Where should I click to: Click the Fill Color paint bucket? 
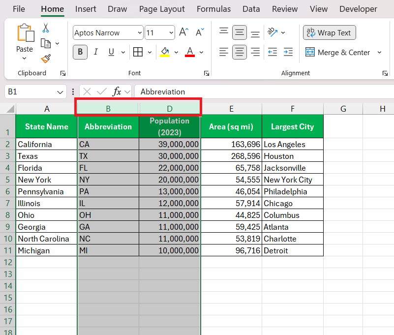[165, 52]
